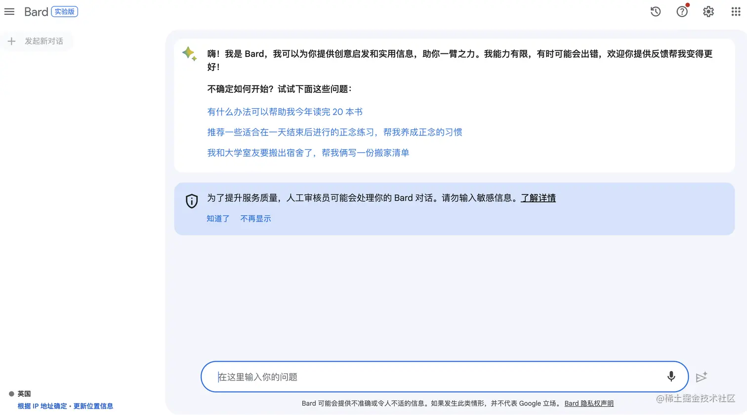Click the grey location dot icon
The width and height of the screenshot is (747, 415).
(x=11, y=394)
